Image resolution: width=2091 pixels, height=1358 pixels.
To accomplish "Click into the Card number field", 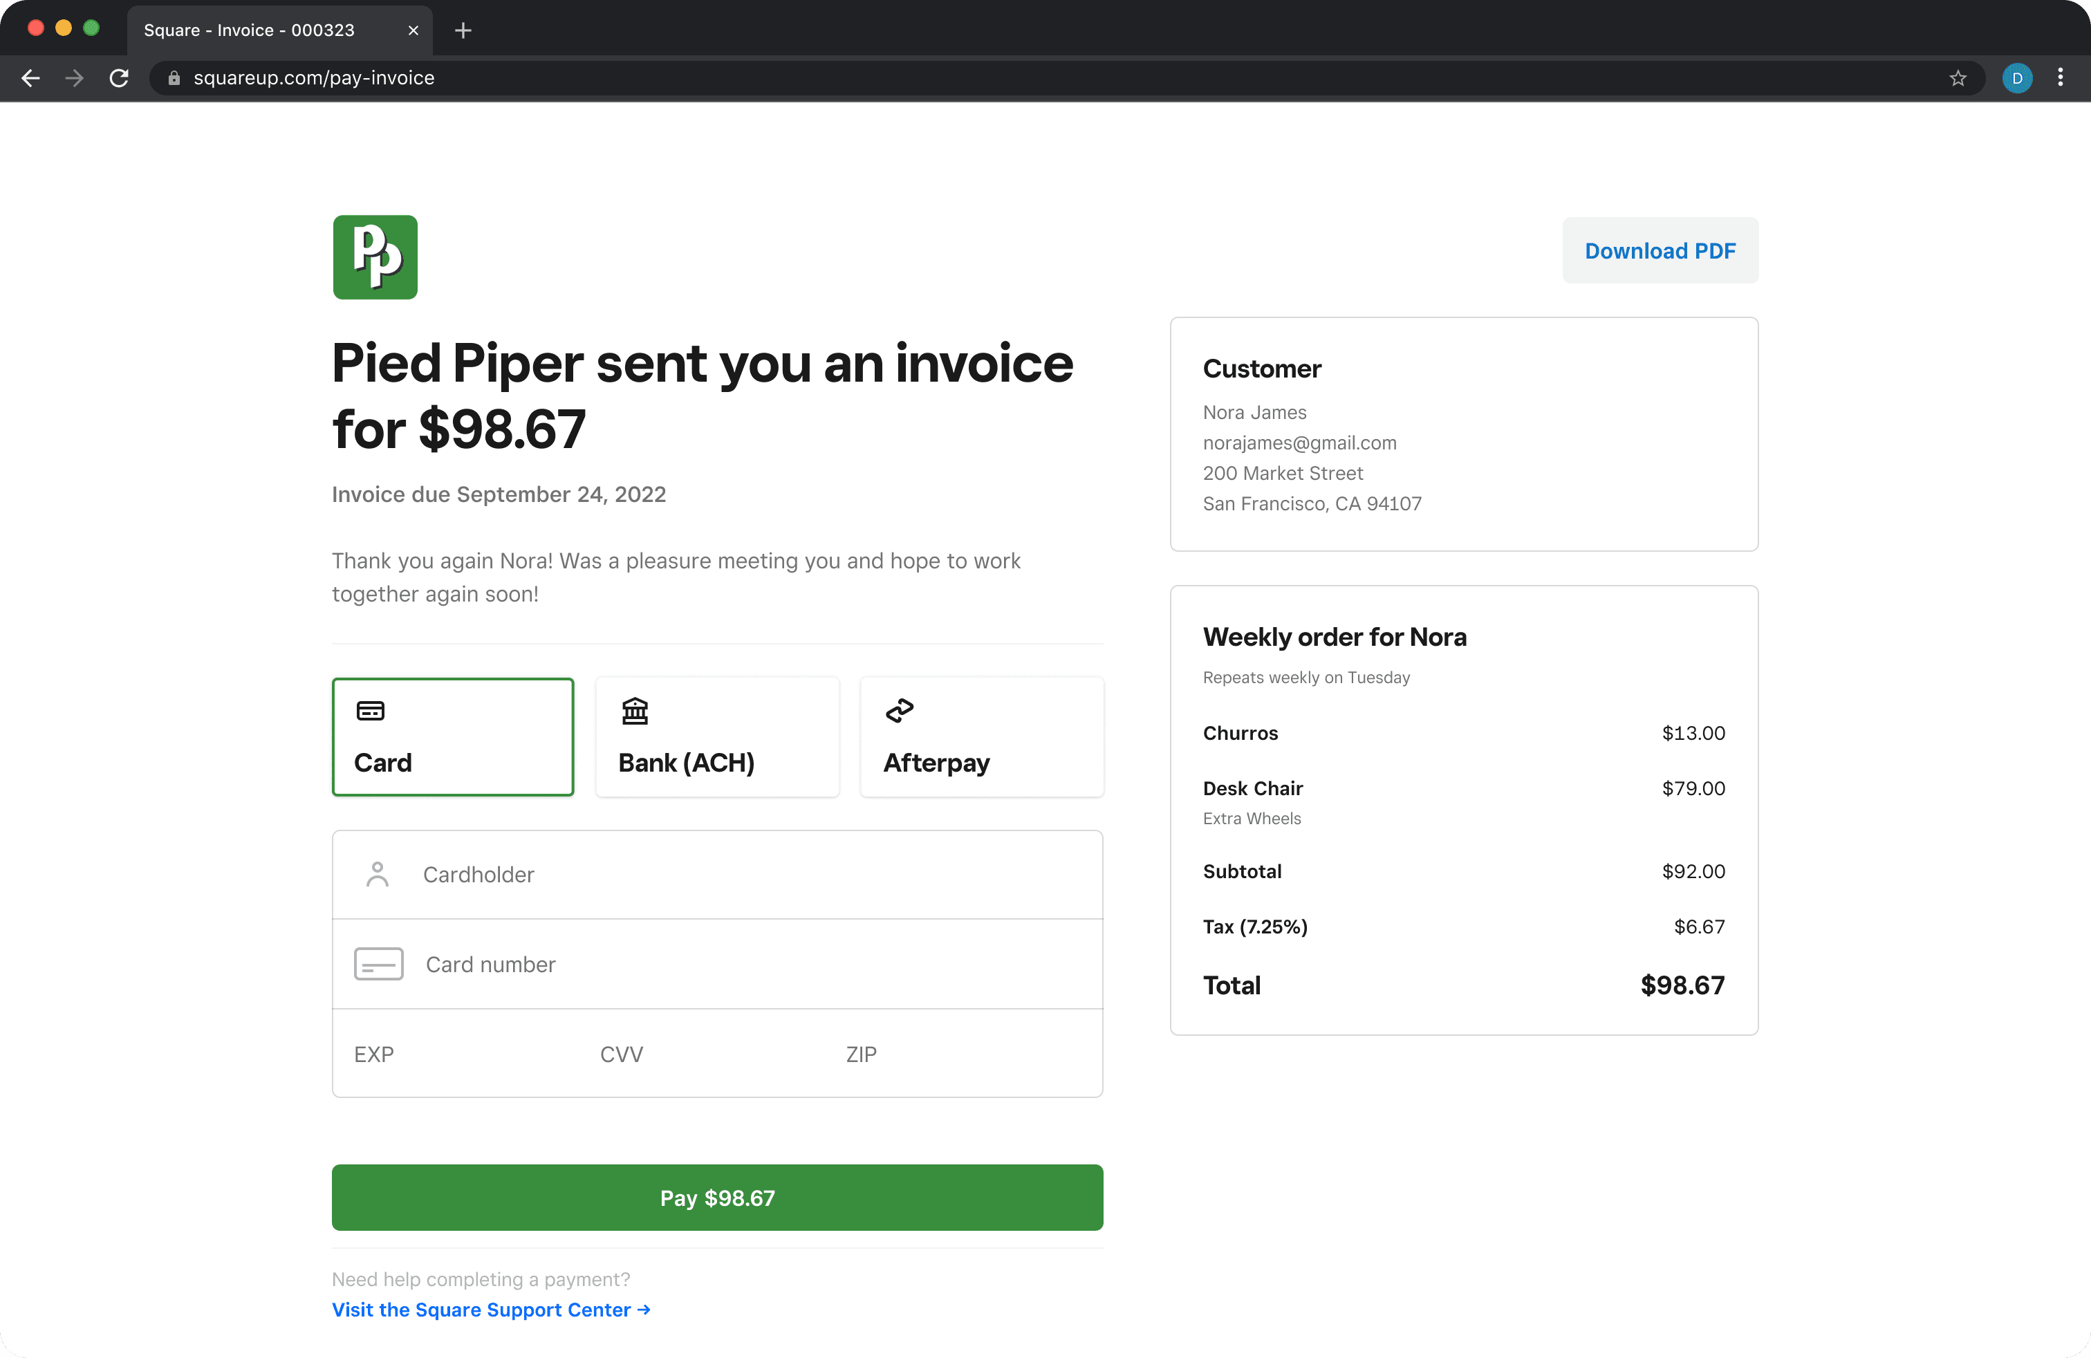I will click(x=717, y=965).
